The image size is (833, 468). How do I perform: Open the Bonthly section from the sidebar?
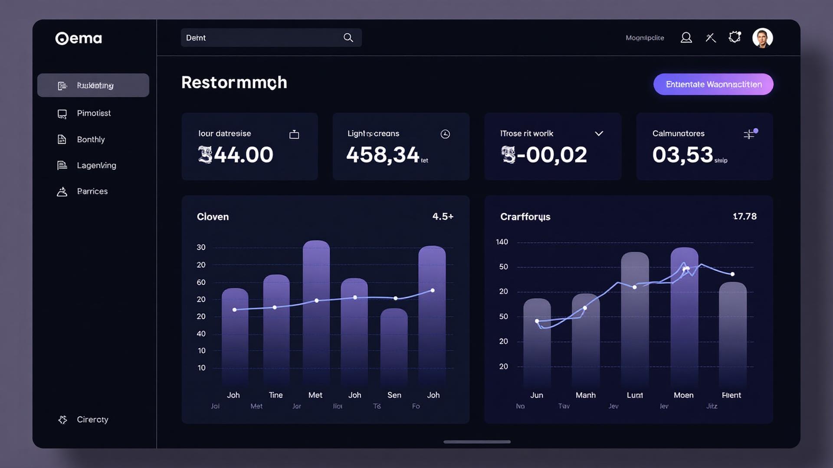coord(91,139)
